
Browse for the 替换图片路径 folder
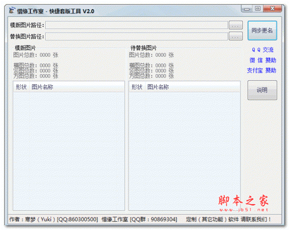coord(236,36)
